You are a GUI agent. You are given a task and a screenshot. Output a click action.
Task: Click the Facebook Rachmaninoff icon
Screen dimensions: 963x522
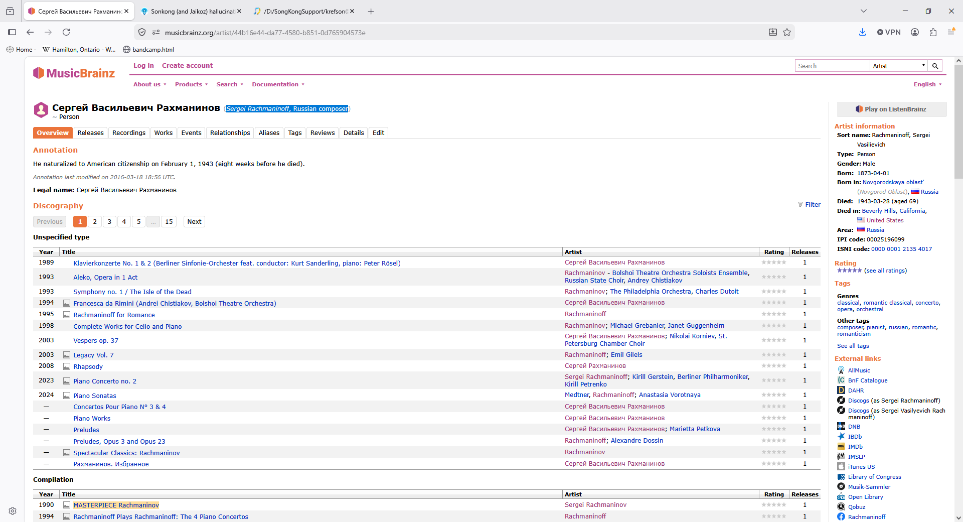(x=841, y=517)
